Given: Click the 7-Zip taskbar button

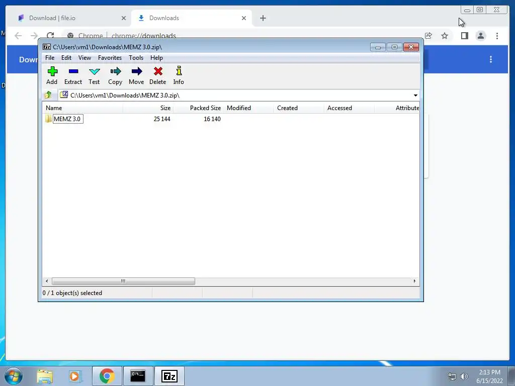Looking at the screenshot, I should [x=169, y=376].
